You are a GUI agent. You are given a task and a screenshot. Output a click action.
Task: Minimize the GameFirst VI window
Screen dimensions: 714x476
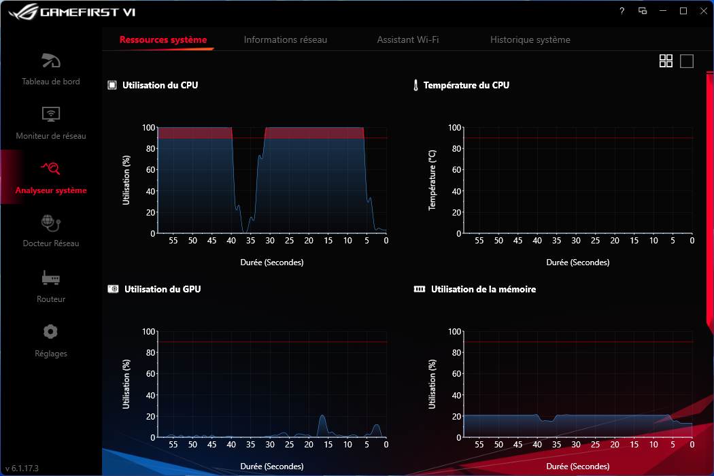pyautogui.click(x=663, y=11)
